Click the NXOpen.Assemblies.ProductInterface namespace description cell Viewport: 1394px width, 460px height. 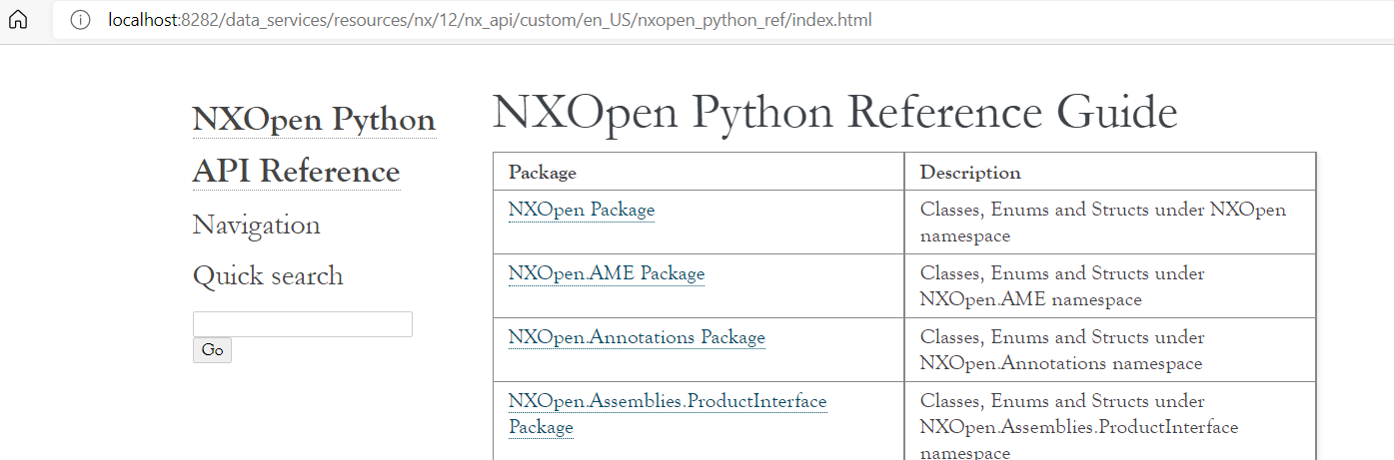(x=1110, y=421)
